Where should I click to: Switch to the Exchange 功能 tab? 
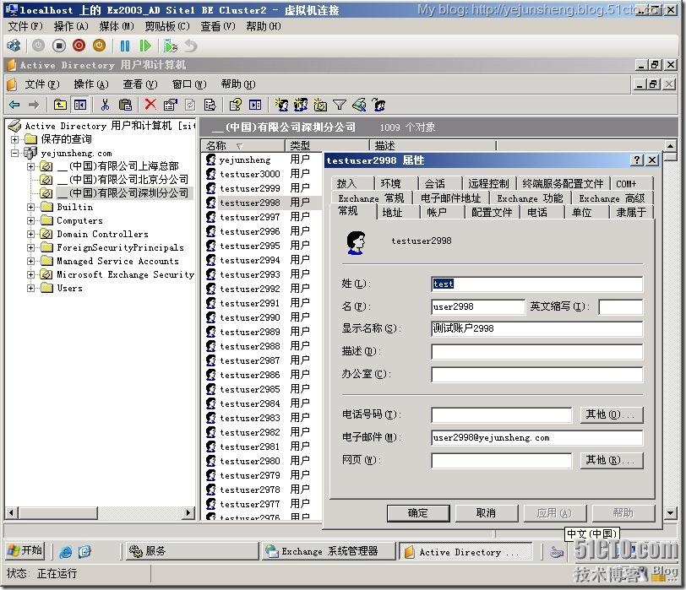click(530, 198)
